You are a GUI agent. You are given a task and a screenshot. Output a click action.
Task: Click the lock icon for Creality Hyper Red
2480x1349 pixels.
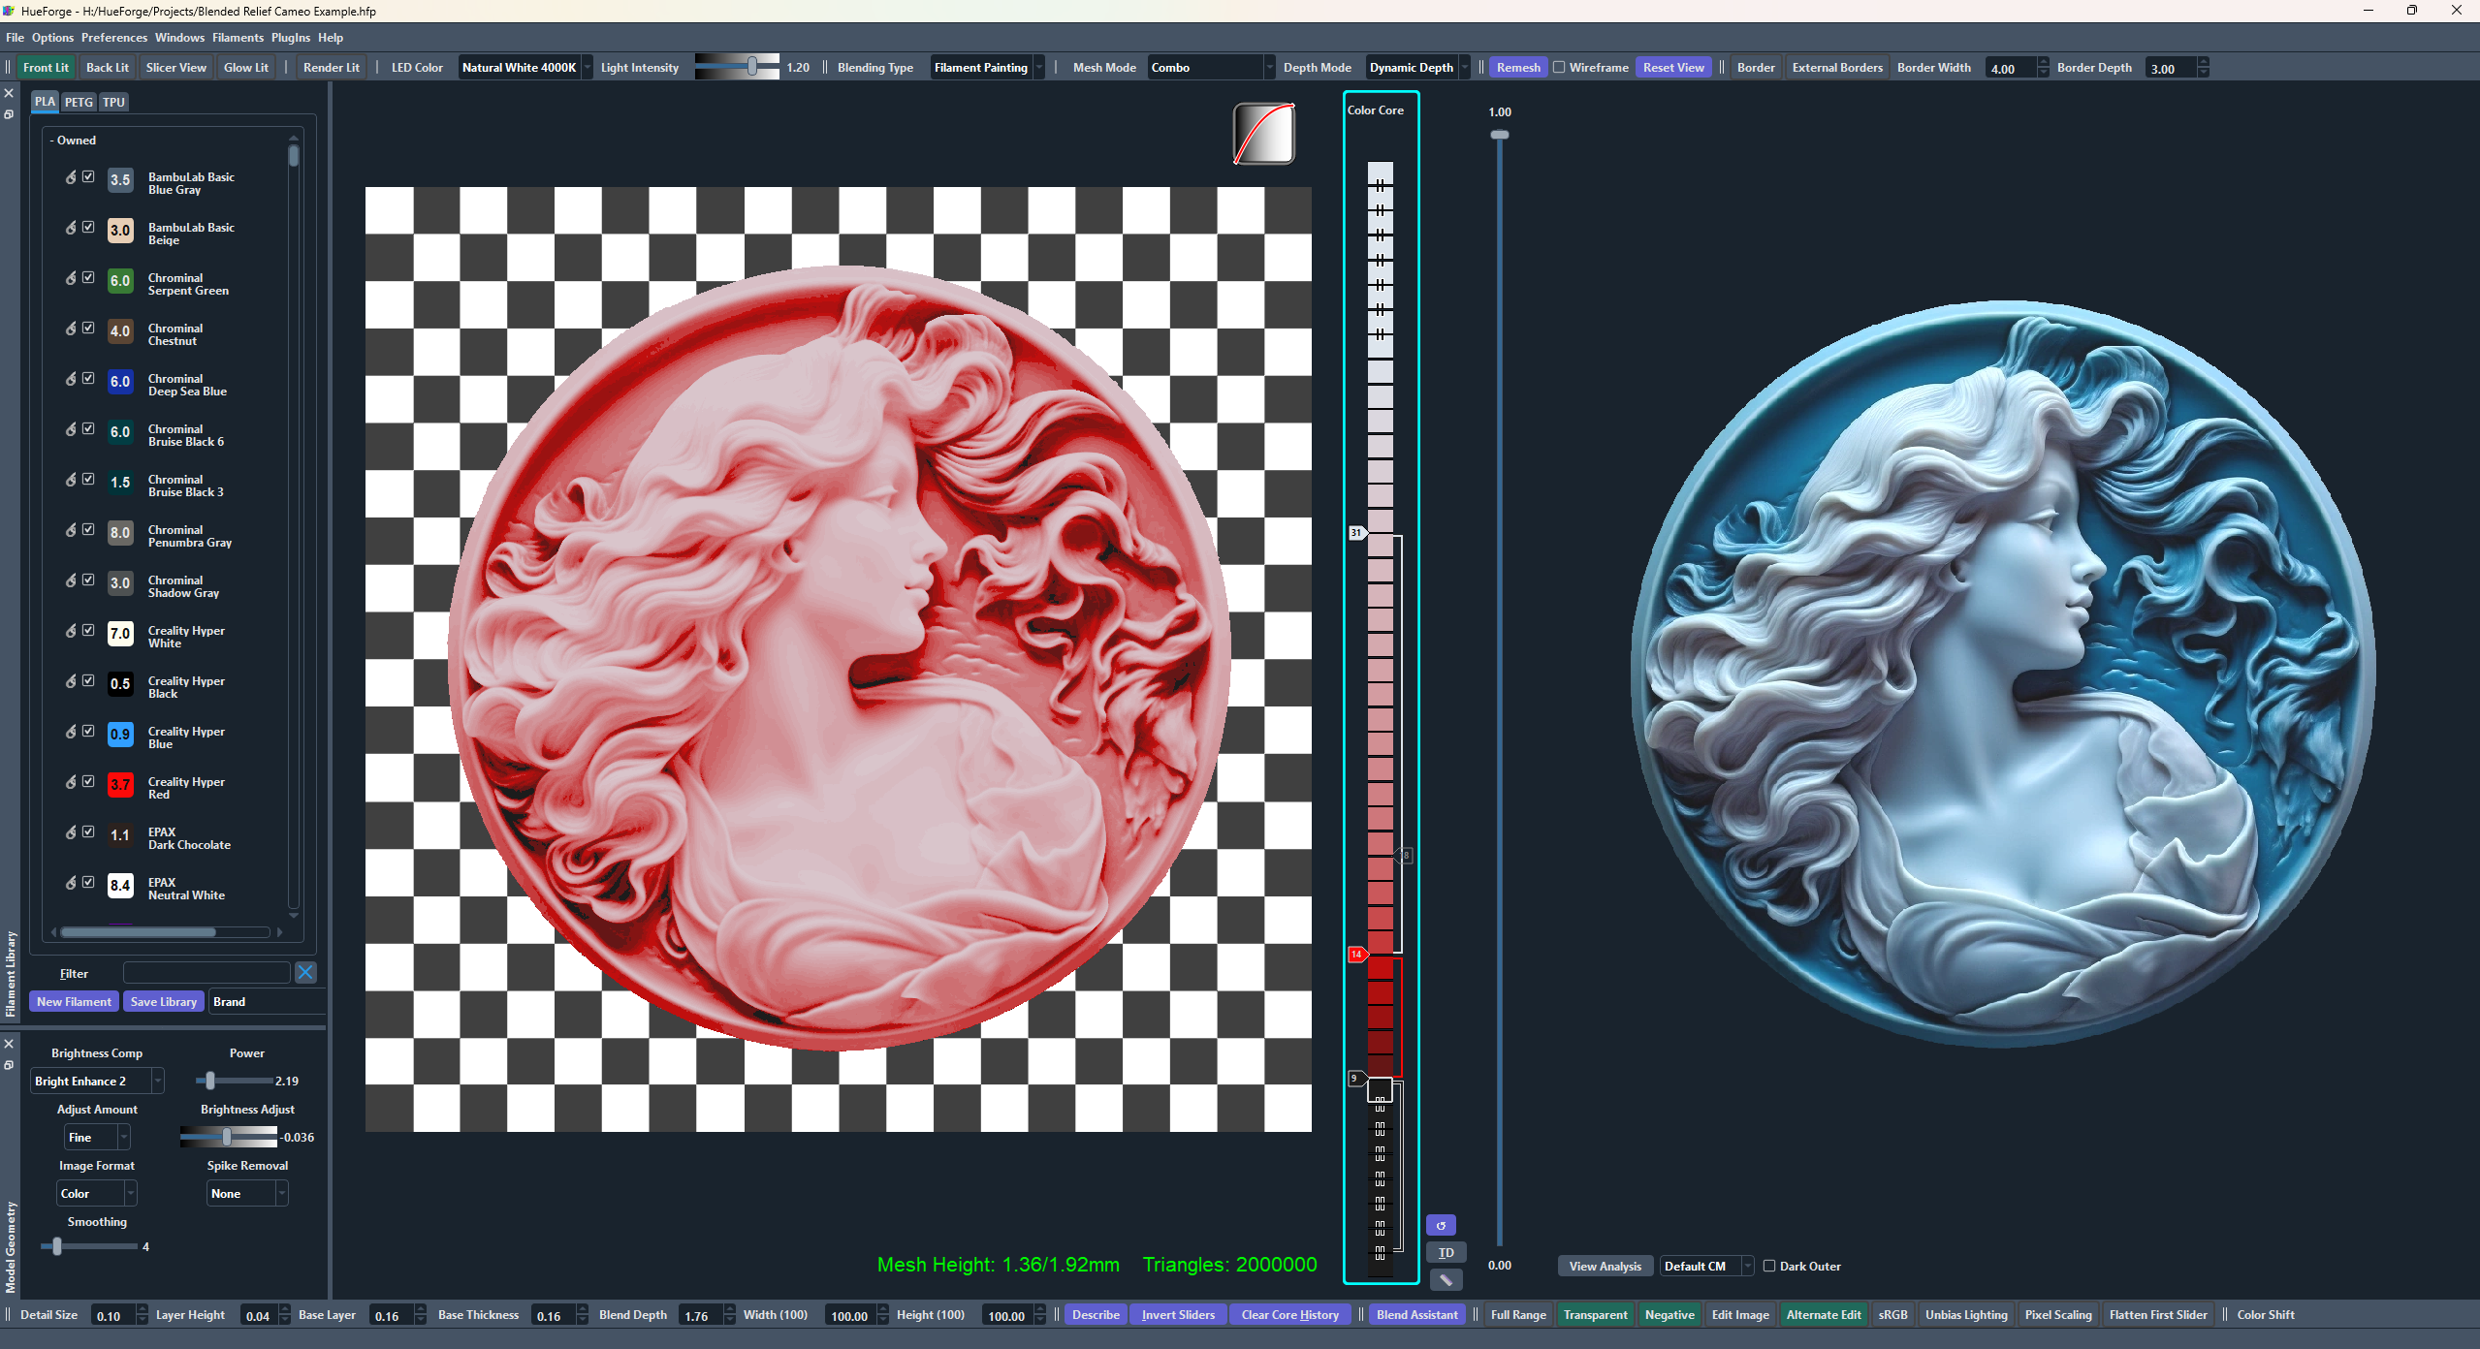(71, 782)
